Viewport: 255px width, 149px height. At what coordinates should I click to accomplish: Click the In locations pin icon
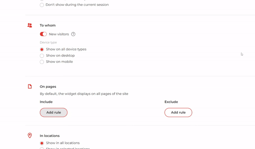[x=30, y=136]
